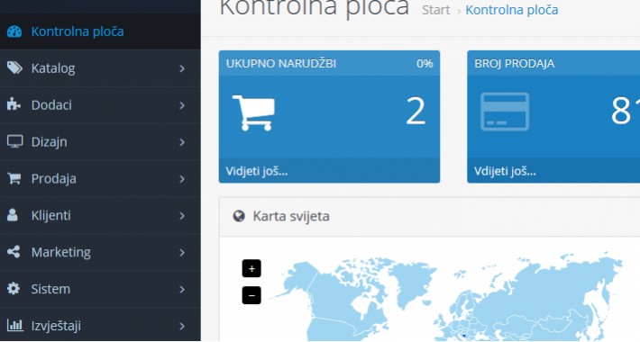The height and width of the screenshot is (342, 640).
Task: Click the Dodaci puzzle piece icon
Action: [x=14, y=104]
